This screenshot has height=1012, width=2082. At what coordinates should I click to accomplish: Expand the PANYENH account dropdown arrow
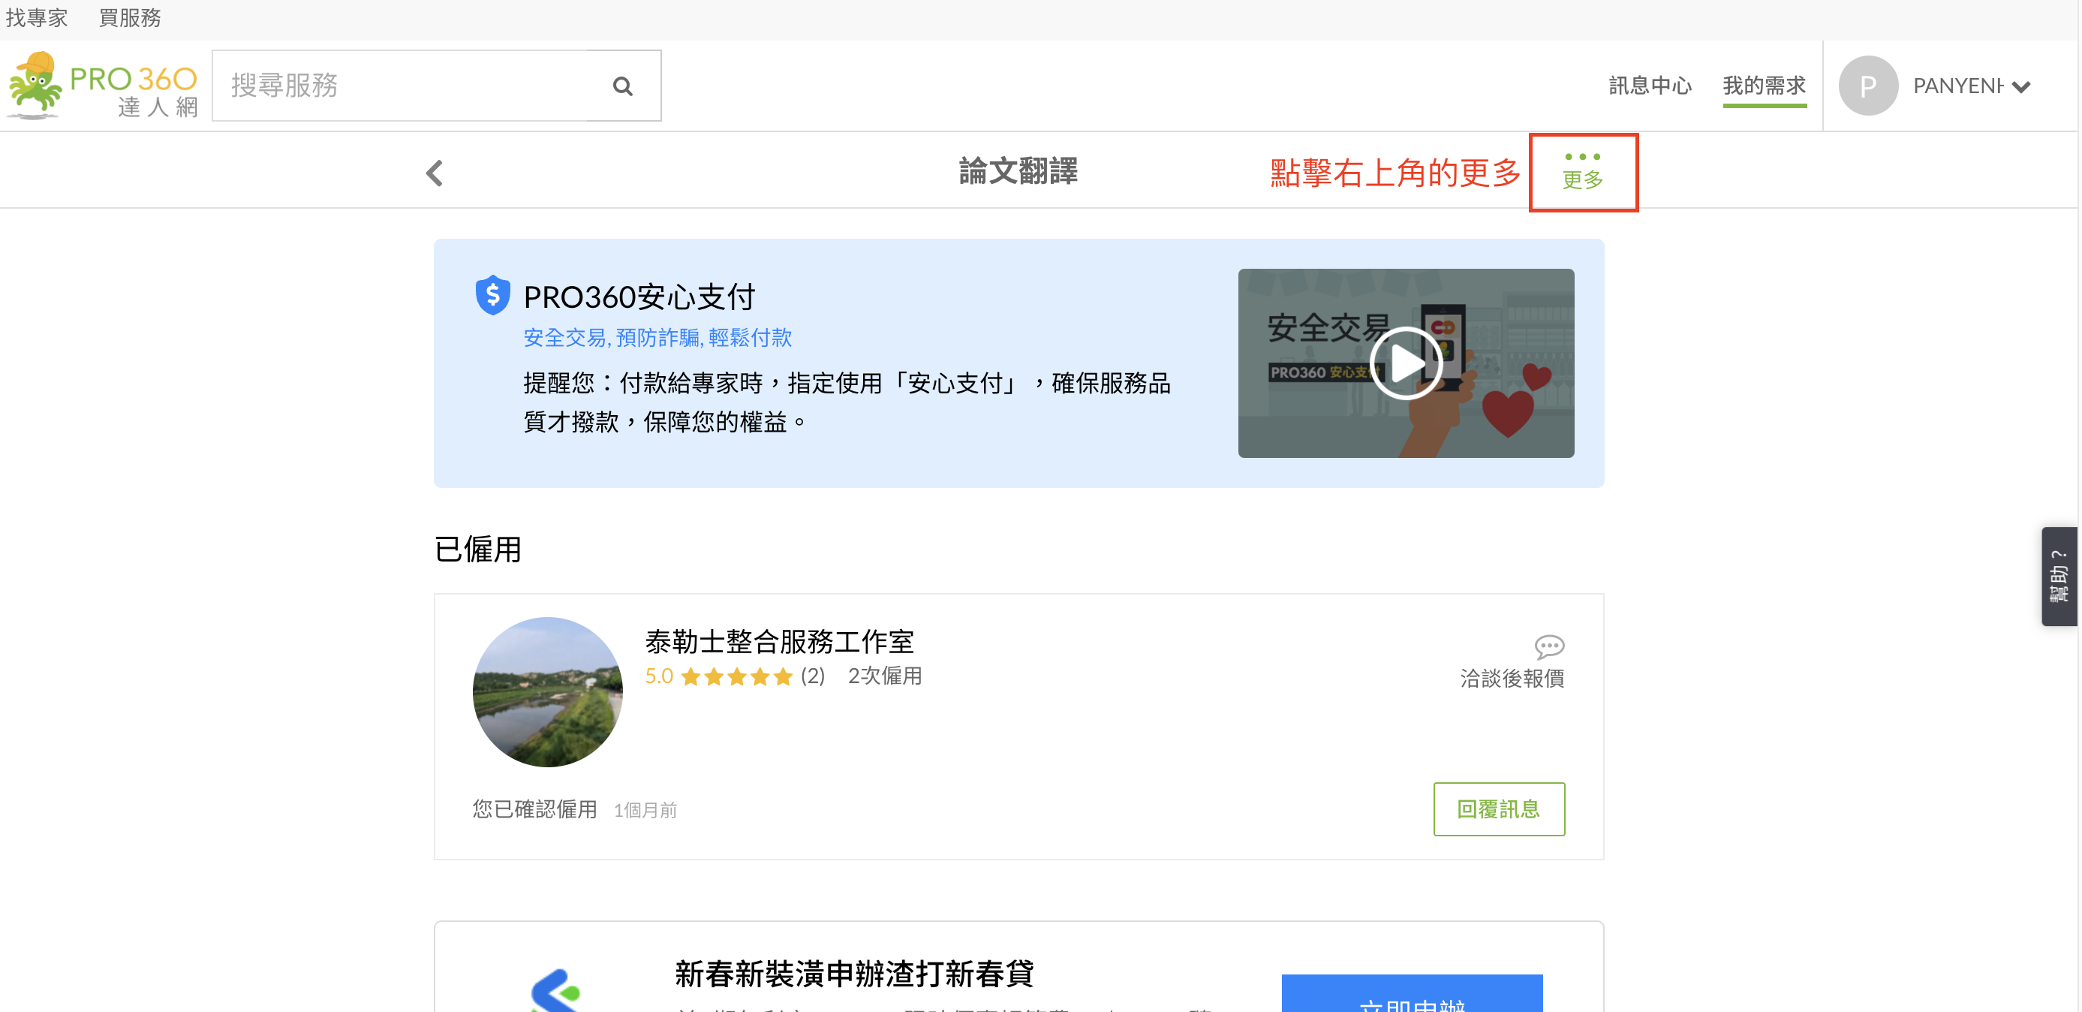click(x=2021, y=87)
